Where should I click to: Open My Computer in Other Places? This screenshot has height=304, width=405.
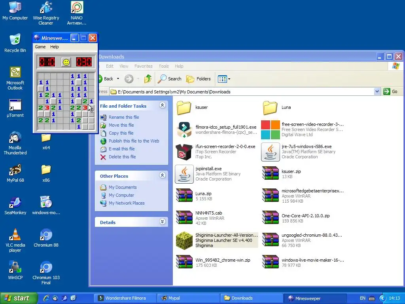point(121,195)
